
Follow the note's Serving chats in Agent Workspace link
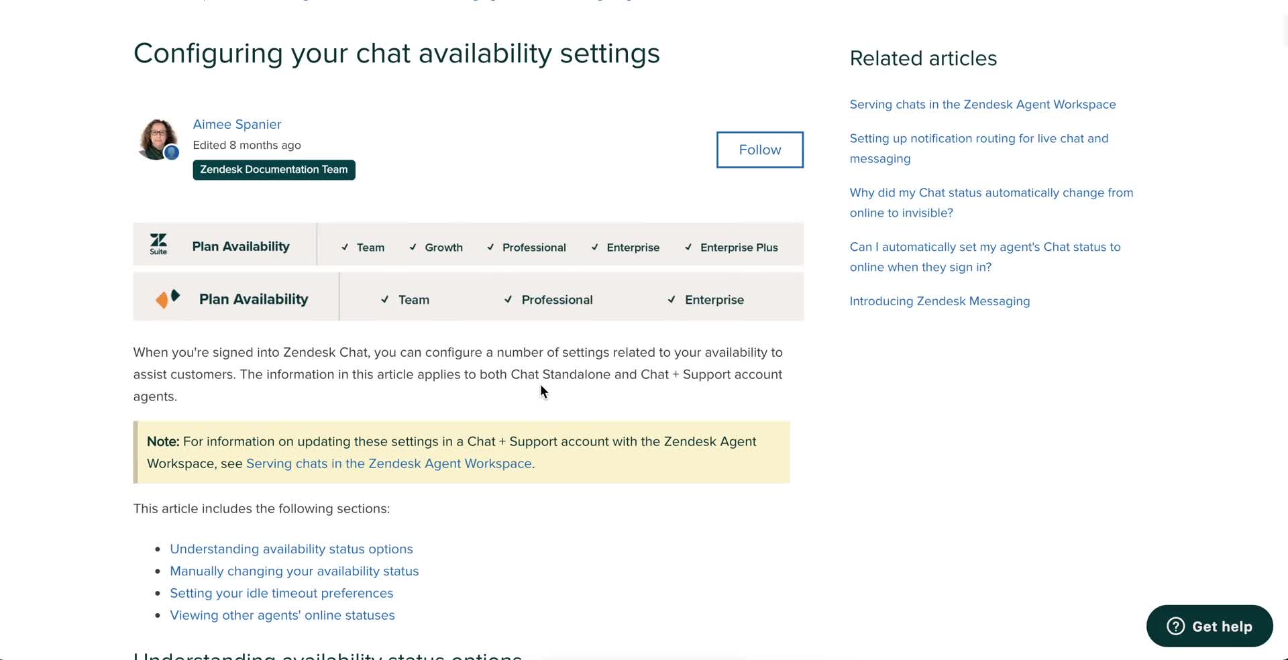pos(388,463)
